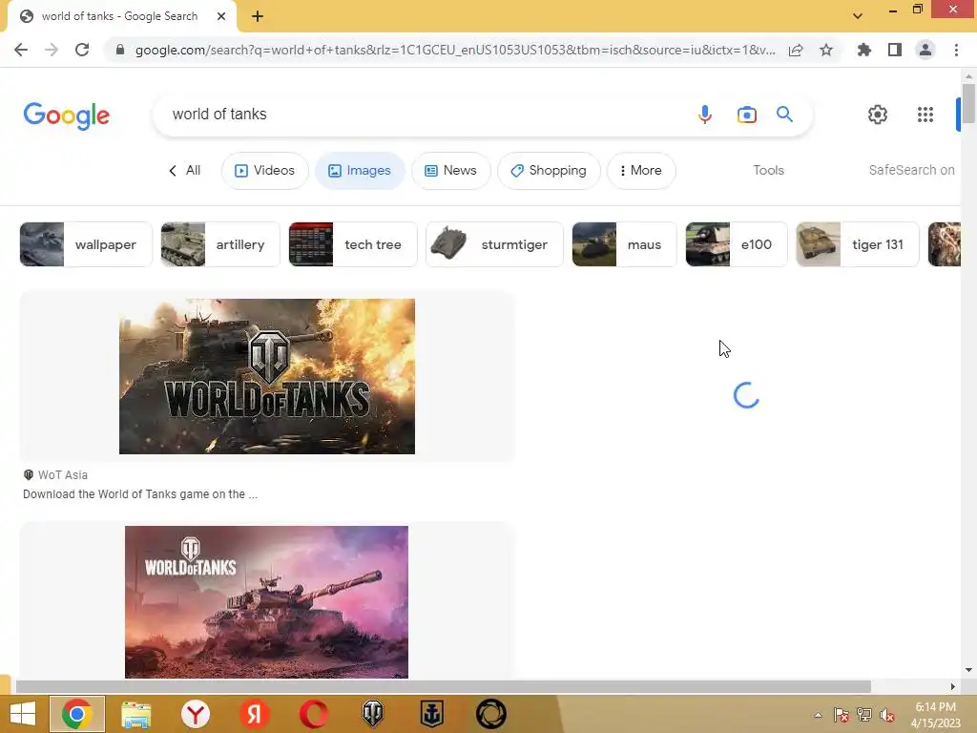Open Chrome three-dot menu
Image resolution: width=977 pixels, height=733 pixels.
point(956,50)
